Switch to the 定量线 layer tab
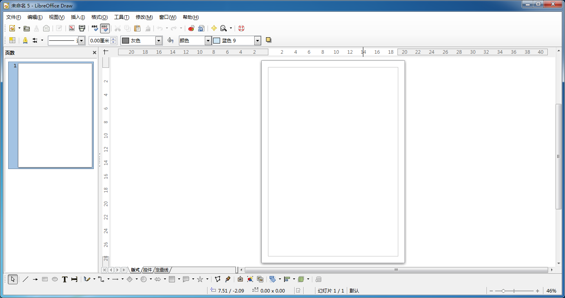The width and height of the screenshot is (565, 298). (162, 270)
